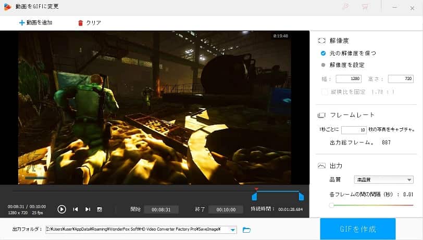Click the end time field 00:10:00

tap(226, 209)
